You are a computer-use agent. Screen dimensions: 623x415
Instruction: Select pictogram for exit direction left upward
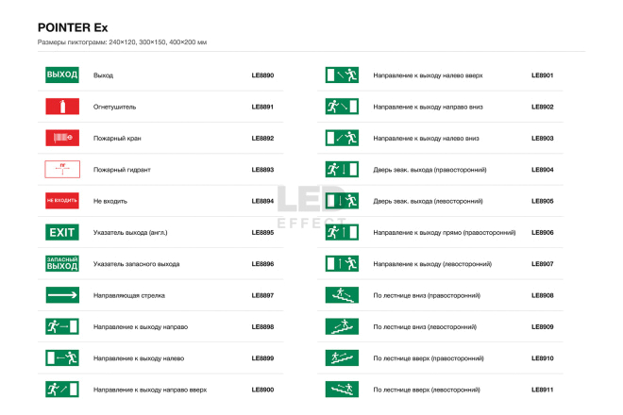pyautogui.click(x=342, y=75)
